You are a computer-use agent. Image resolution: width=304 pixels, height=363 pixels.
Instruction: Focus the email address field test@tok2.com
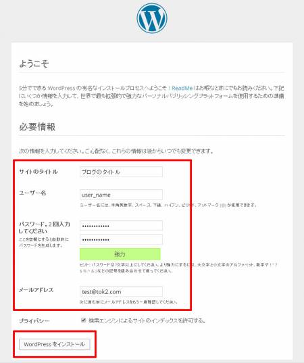point(121,292)
